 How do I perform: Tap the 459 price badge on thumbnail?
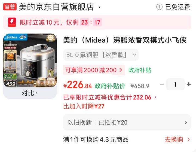[10, 84]
